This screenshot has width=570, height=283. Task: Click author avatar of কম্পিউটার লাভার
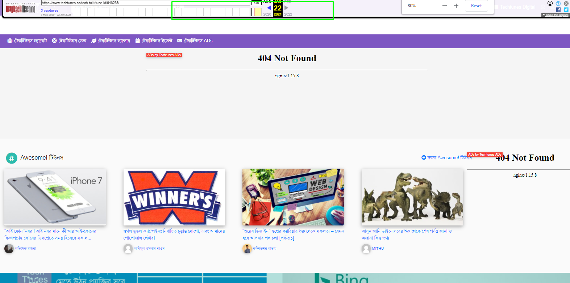click(247, 249)
